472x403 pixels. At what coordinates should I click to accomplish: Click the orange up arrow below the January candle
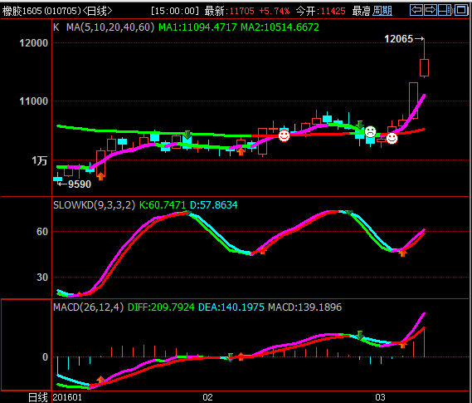coord(101,176)
